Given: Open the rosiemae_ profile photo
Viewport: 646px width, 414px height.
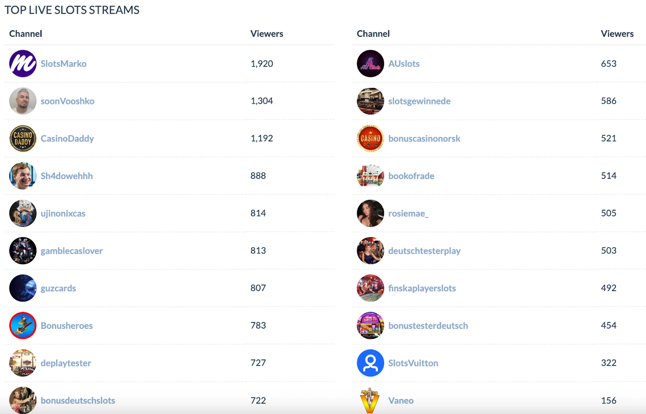Looking at the screenshot, I should tap(370, 213).
